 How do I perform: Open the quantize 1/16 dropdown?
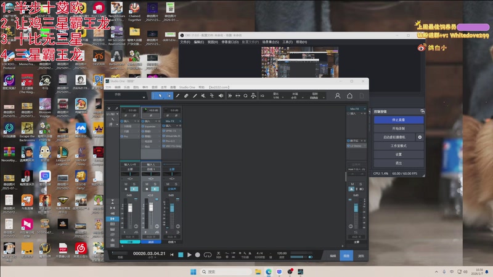point(277,96)
